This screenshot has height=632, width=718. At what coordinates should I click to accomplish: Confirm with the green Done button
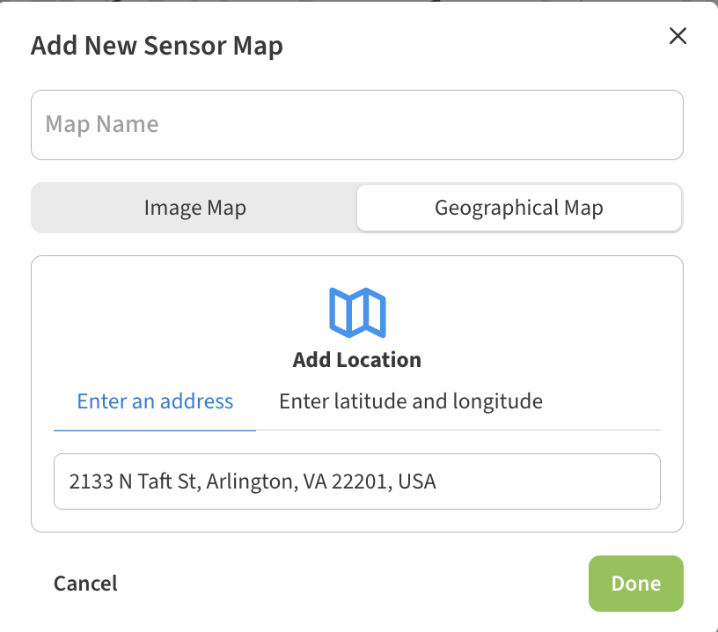635,584
